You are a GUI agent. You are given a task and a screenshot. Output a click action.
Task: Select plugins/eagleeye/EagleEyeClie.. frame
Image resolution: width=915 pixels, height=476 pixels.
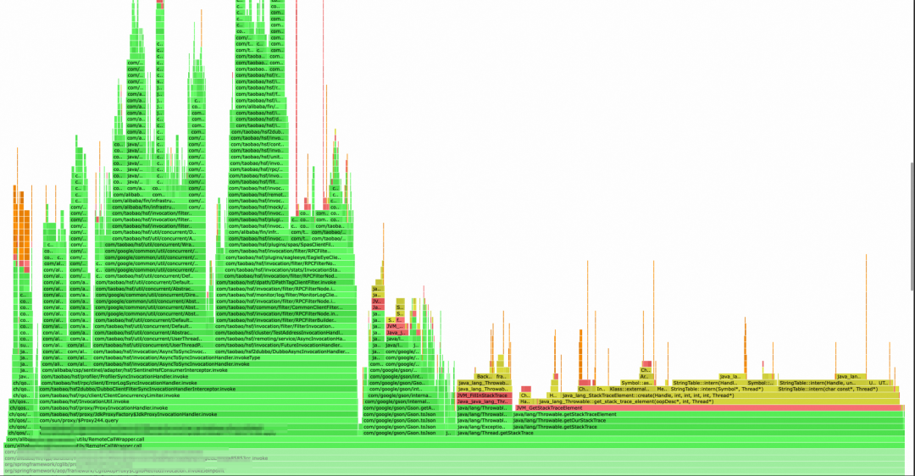[x=290, y=257]
